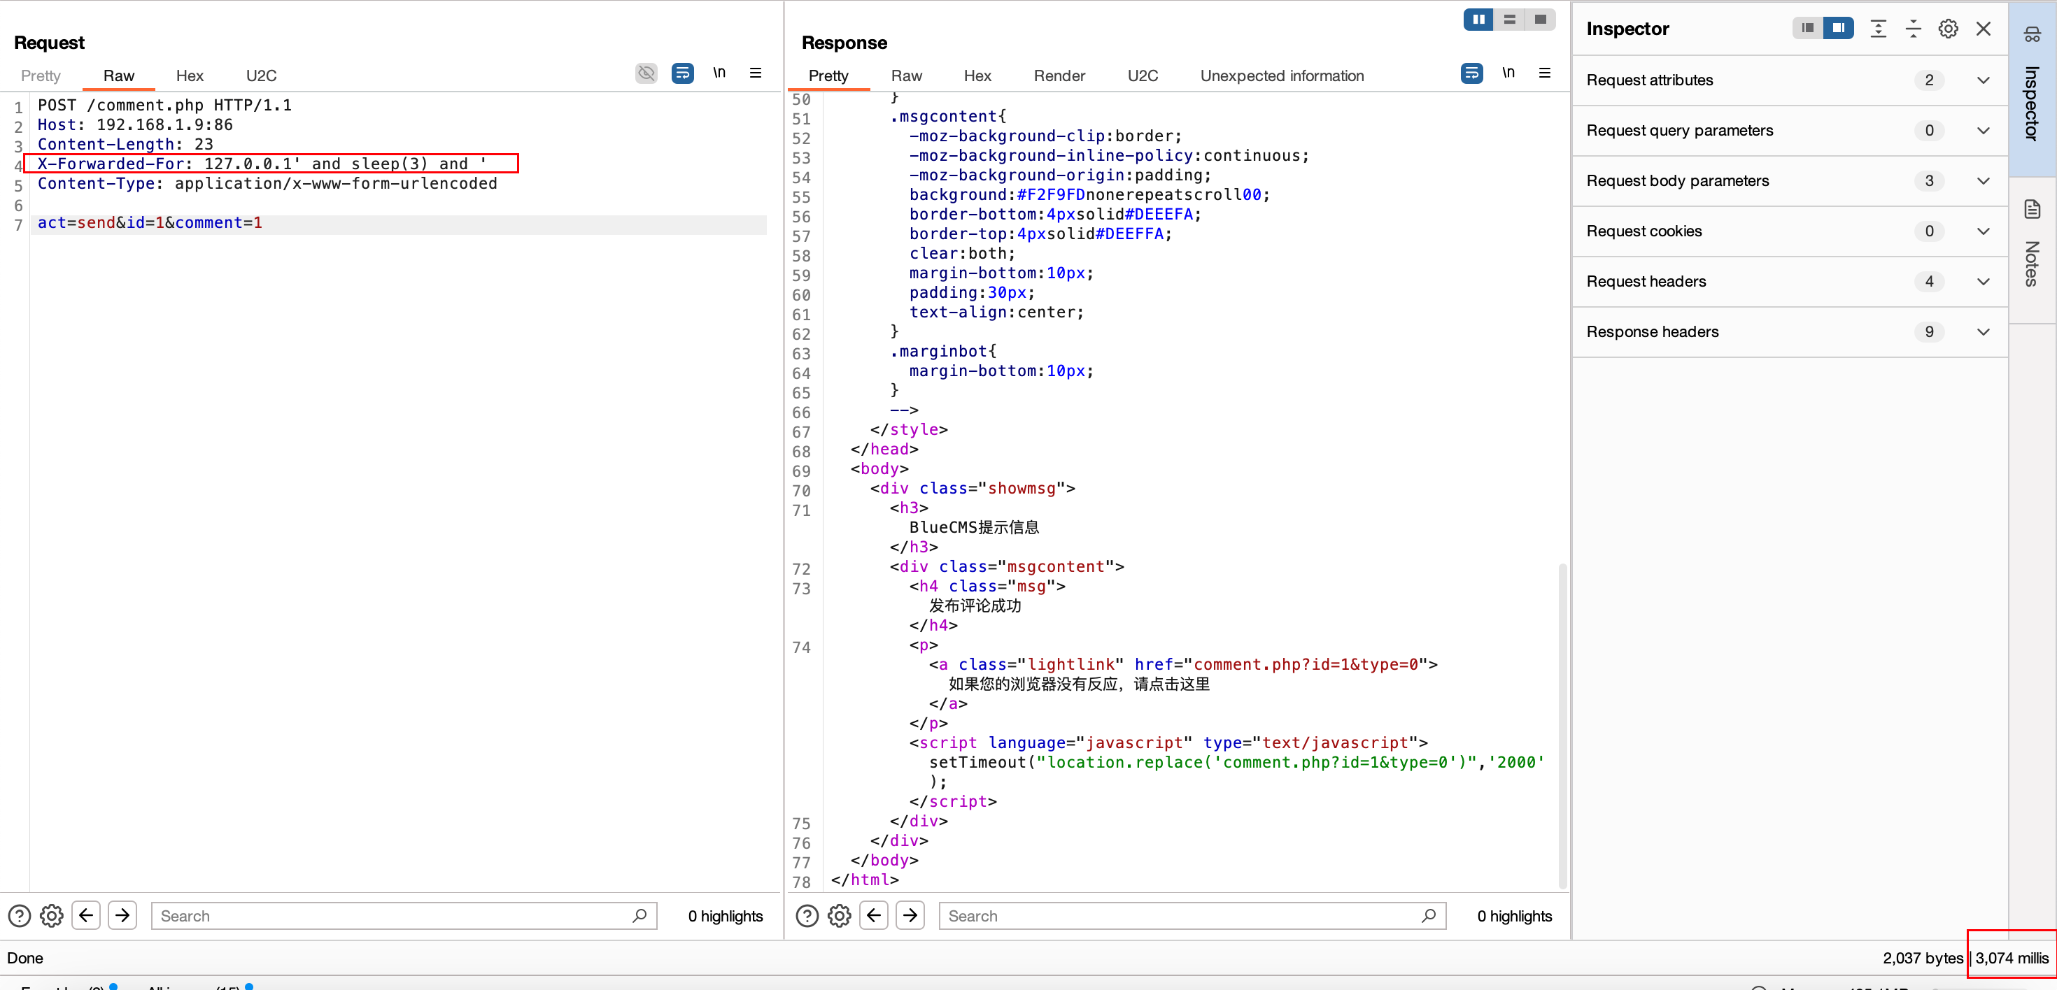The height and width of the screenshot is (990, 2057).
Task: Go to previous match in Response search
Action: point(875,915)
